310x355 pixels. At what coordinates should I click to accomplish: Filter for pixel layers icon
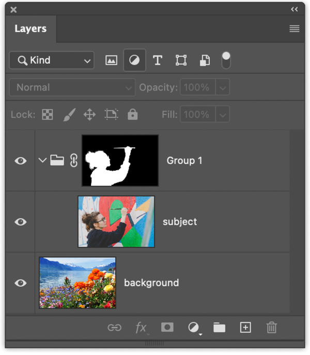tap(111, 61)
